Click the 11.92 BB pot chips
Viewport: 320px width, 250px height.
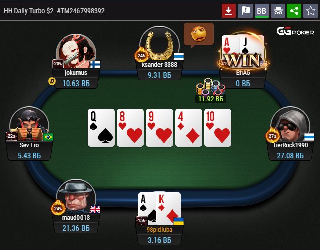211,91
